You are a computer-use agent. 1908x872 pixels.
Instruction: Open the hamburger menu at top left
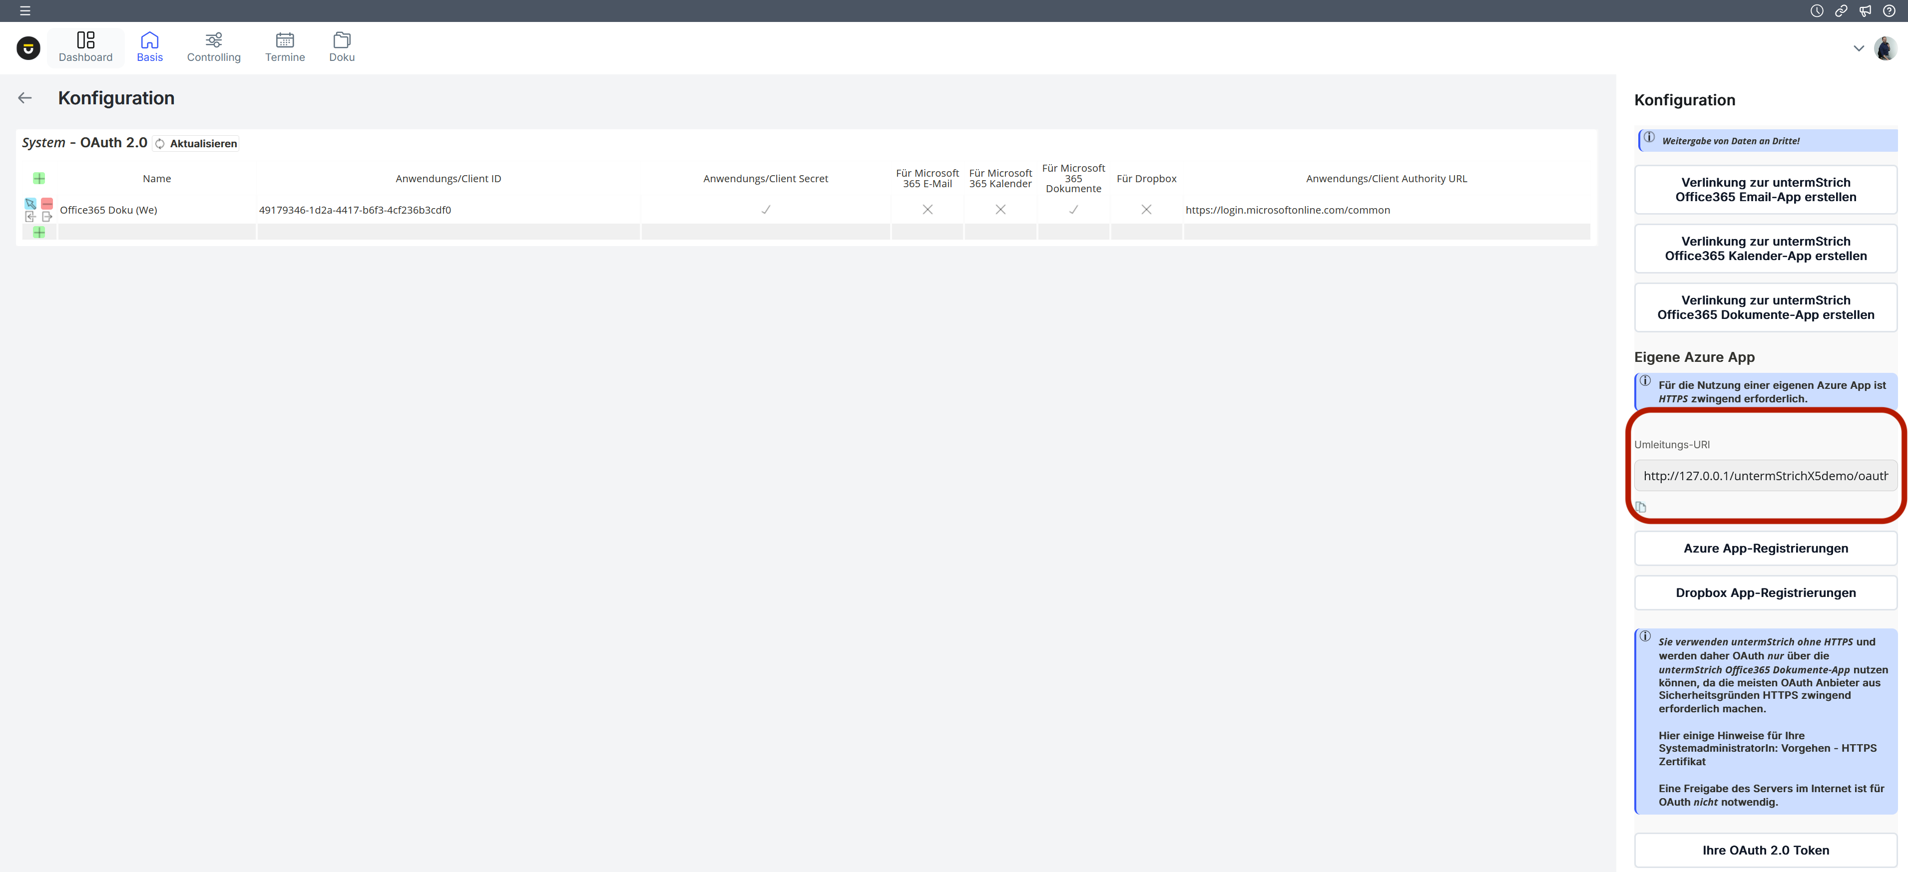pos(25,11)
